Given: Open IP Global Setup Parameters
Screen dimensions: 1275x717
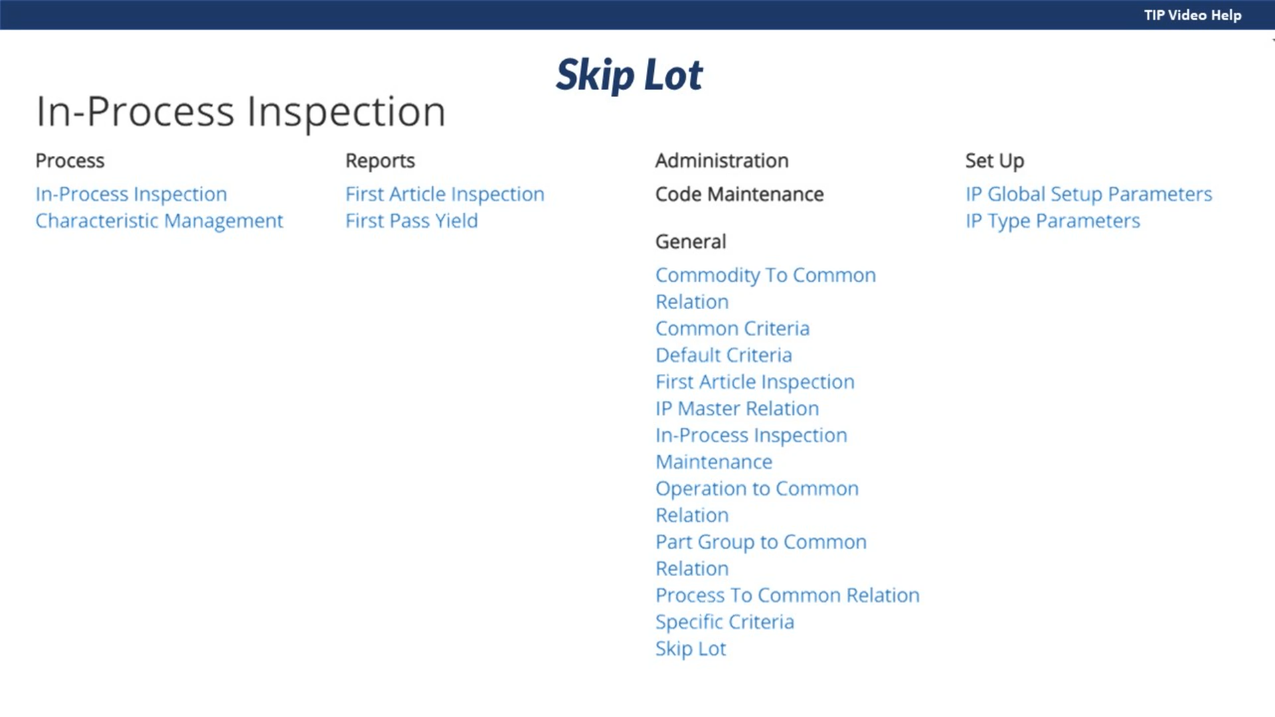Looking at the screenshot, I should [x=1088, y=194].
